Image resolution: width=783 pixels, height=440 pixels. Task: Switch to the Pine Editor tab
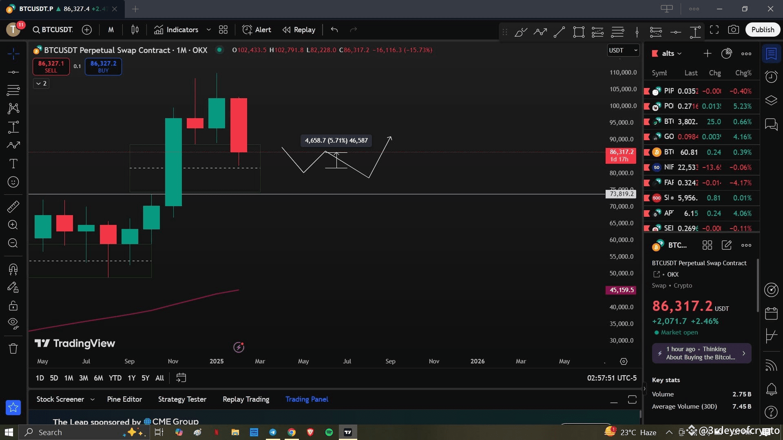(124, 399)
